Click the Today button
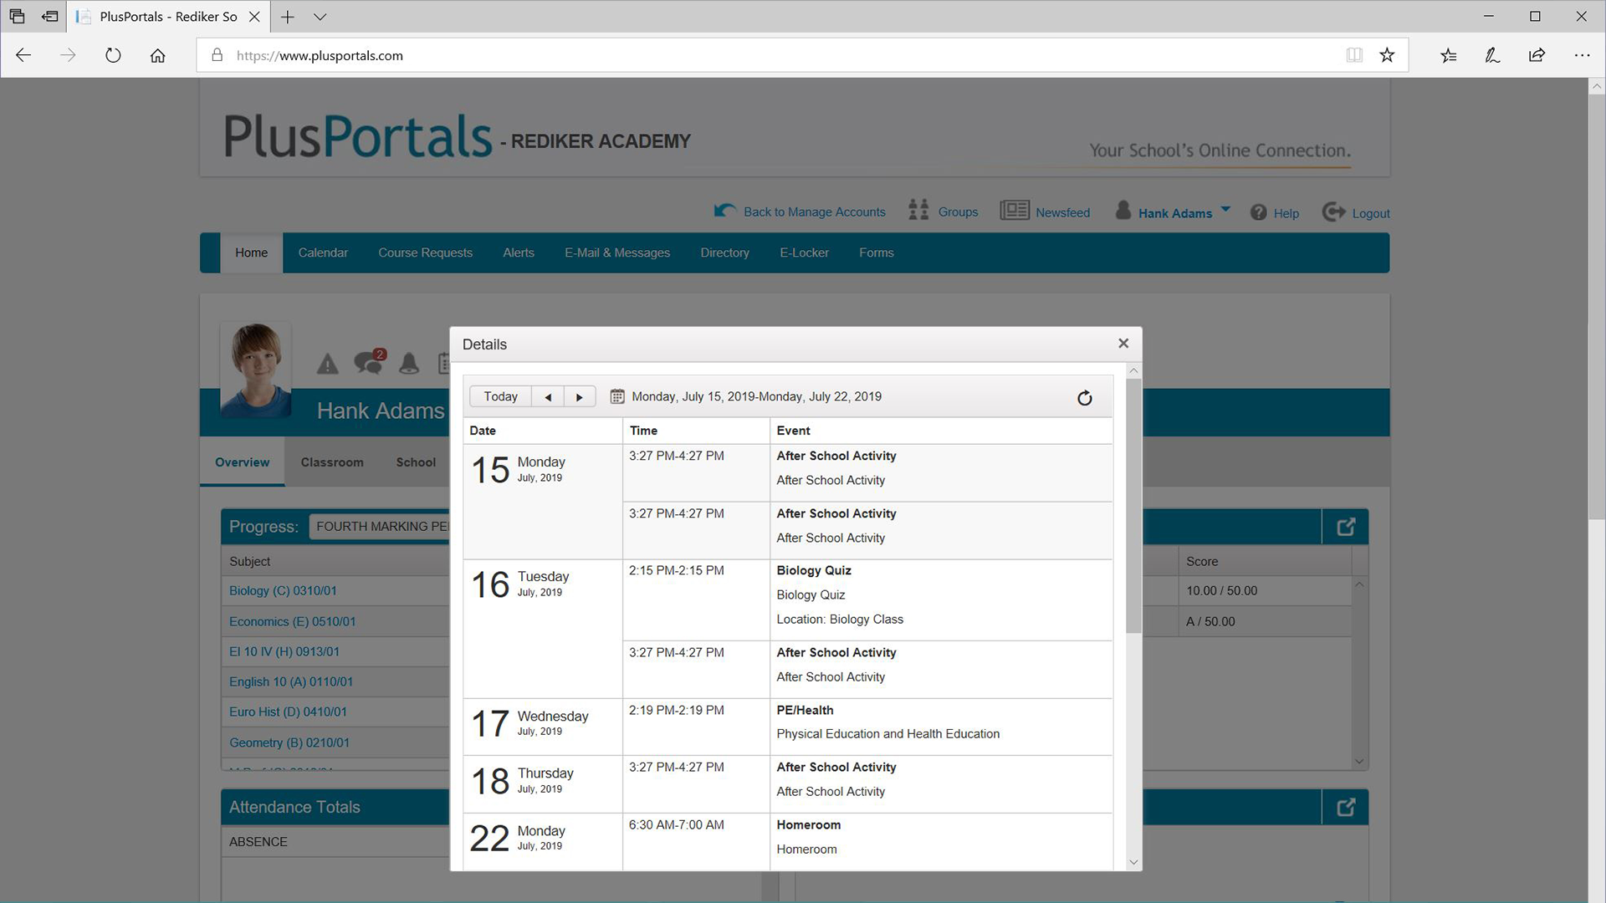 coord(500,397)
